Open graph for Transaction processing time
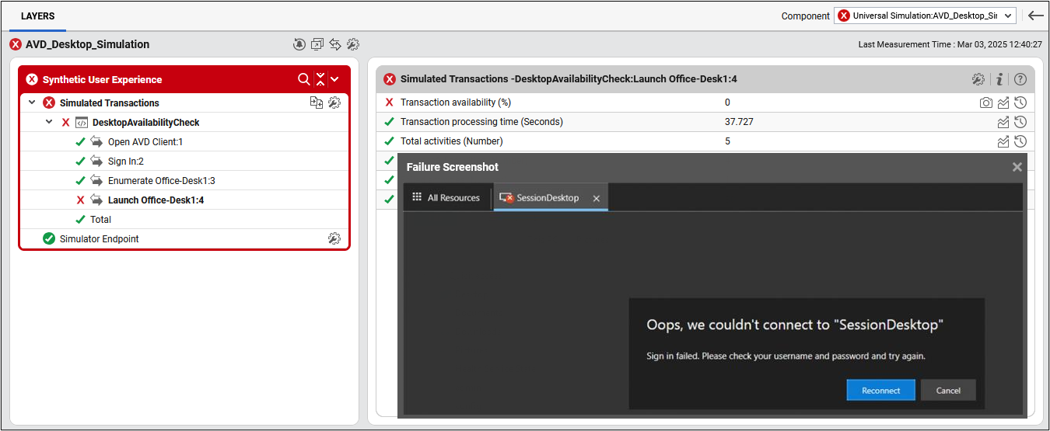This screenshot has width=1050, height=431. coord(1003,122)
